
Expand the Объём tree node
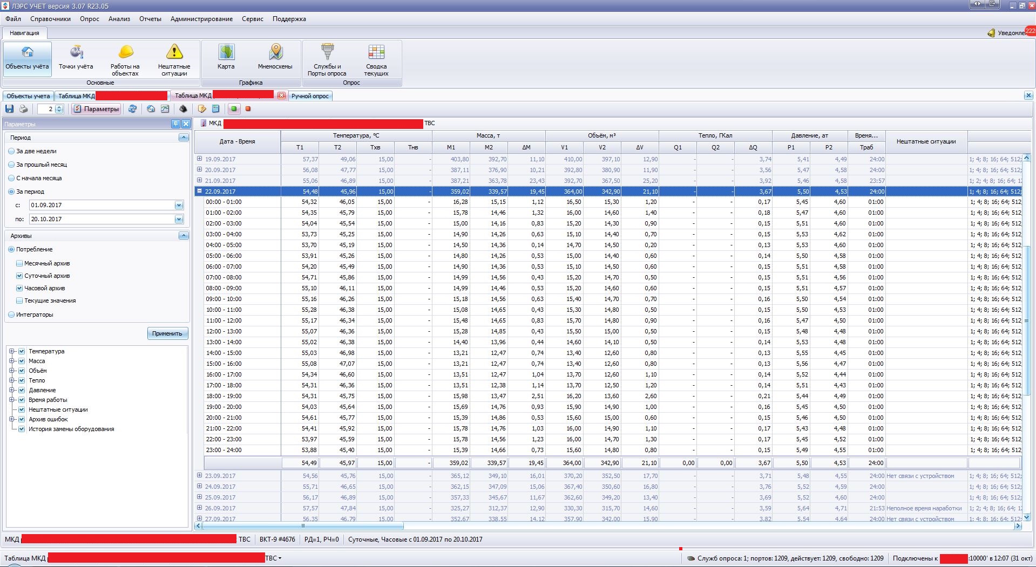pos(12,371)
